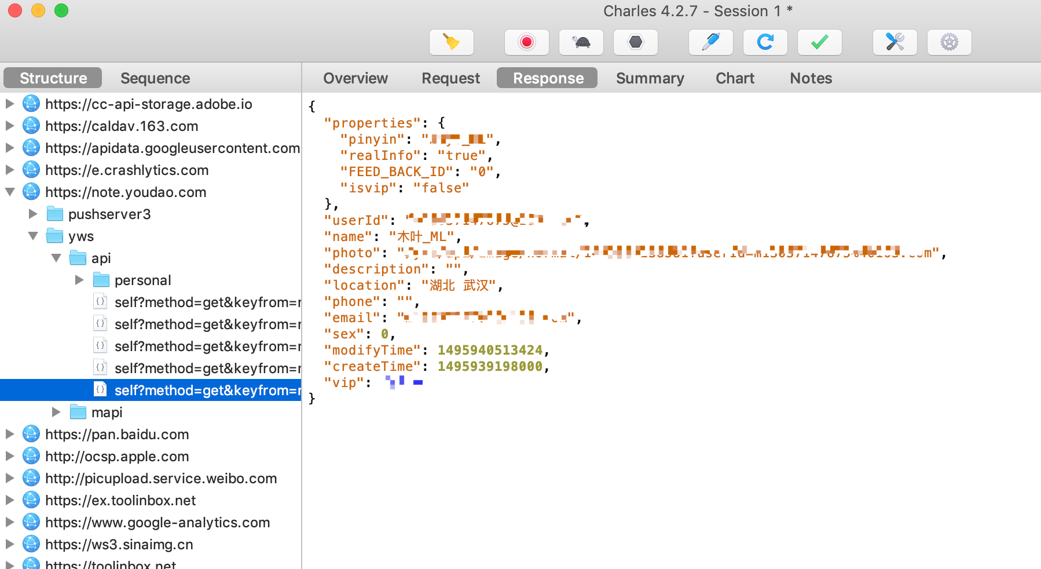1041x569 pixels.
Task: Open the Chart tab
Action: pos(735,78)
